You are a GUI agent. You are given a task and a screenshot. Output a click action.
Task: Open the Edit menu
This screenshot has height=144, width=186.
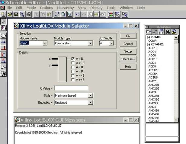pyautogui.click(x=19, y=8)
